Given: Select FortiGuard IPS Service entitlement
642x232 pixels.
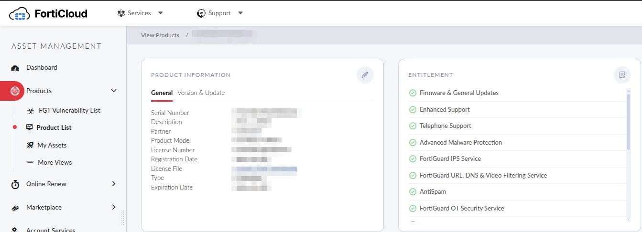Looking at the screenshot, I should tap(450, 158).
